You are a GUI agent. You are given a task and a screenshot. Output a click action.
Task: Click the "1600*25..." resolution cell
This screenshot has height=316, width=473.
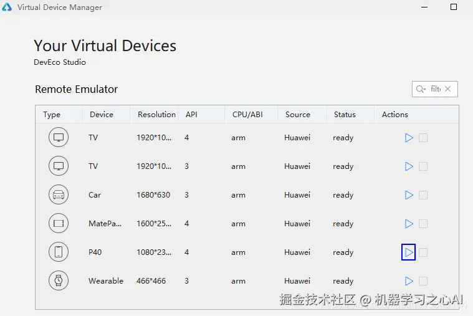(x=154, y=224)
